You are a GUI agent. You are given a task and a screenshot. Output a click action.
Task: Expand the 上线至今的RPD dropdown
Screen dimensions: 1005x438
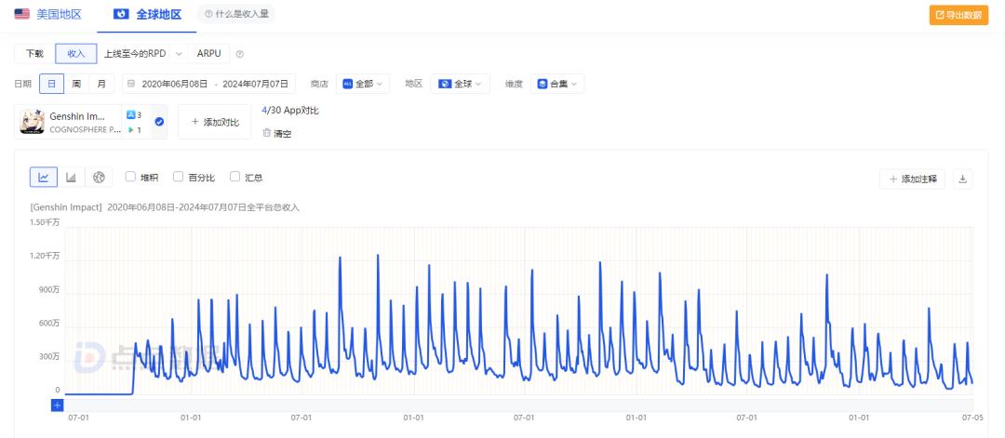click(143, 54)
